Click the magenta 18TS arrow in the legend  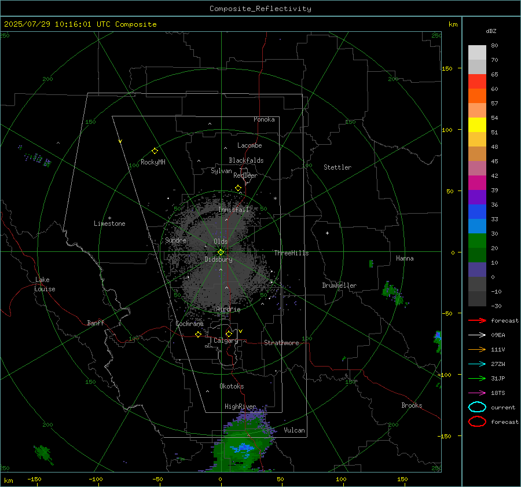point(477,393)
